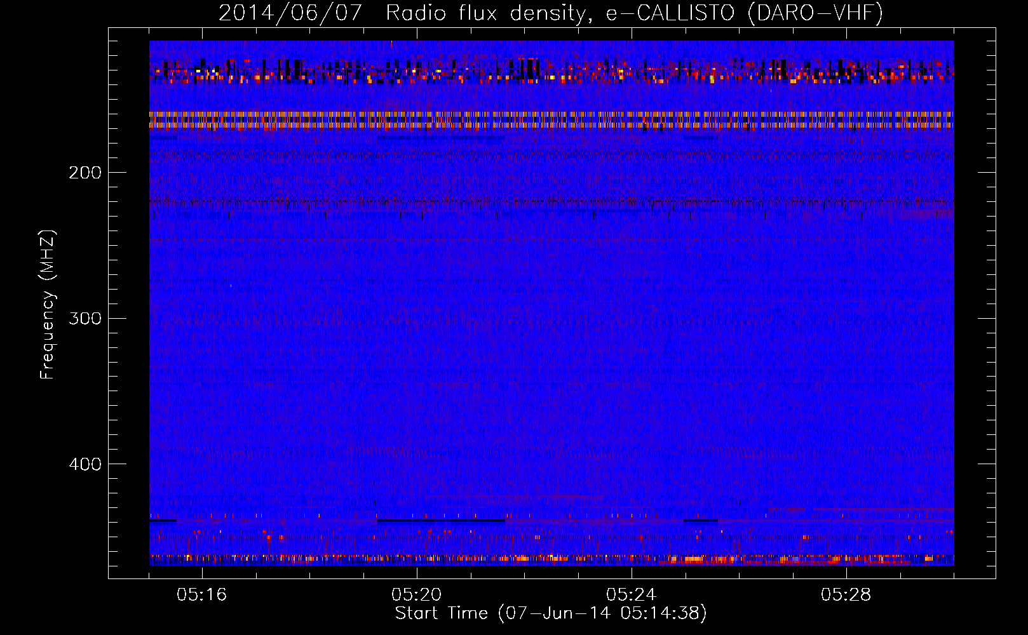
Task: Click the "05:28" time tick label
Action: coord(846,595)
